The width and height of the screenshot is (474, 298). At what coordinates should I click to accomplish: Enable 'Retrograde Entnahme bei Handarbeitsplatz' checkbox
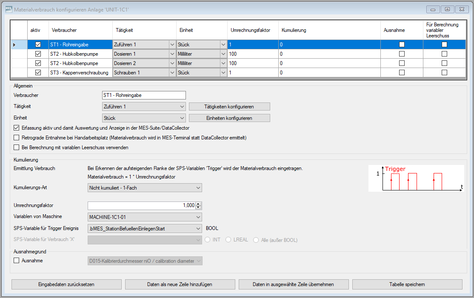17,138
